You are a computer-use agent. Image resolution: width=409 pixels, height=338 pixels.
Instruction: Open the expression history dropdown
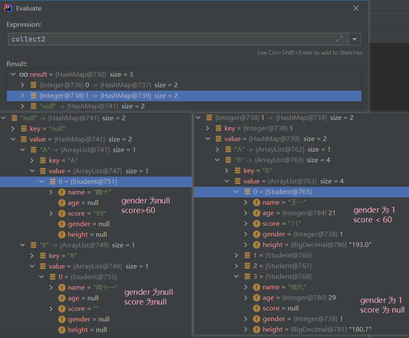(x=355, y=39)
